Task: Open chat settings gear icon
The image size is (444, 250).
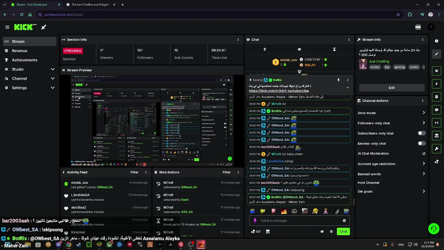Action: [x=331, y=232]
